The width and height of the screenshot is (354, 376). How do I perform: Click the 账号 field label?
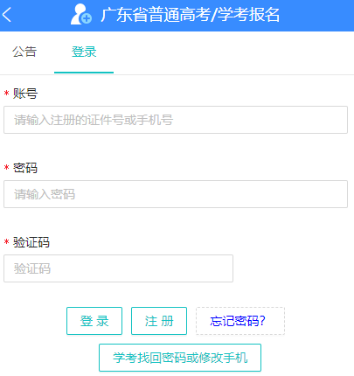25,94
